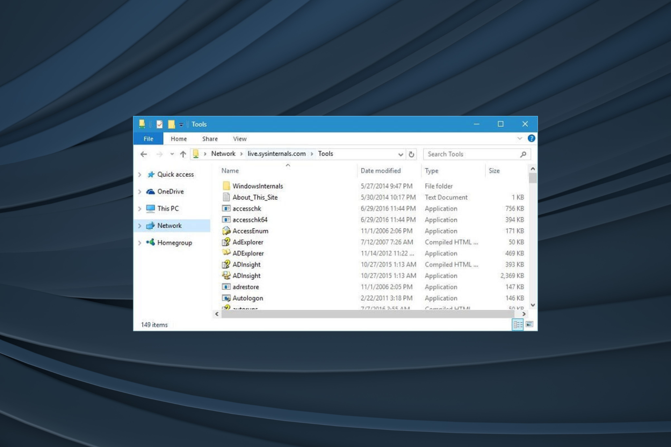Open the address bar history dropdown
This screenshot has width=671, height=447.
pyautogui.click(x=401, y=154)
